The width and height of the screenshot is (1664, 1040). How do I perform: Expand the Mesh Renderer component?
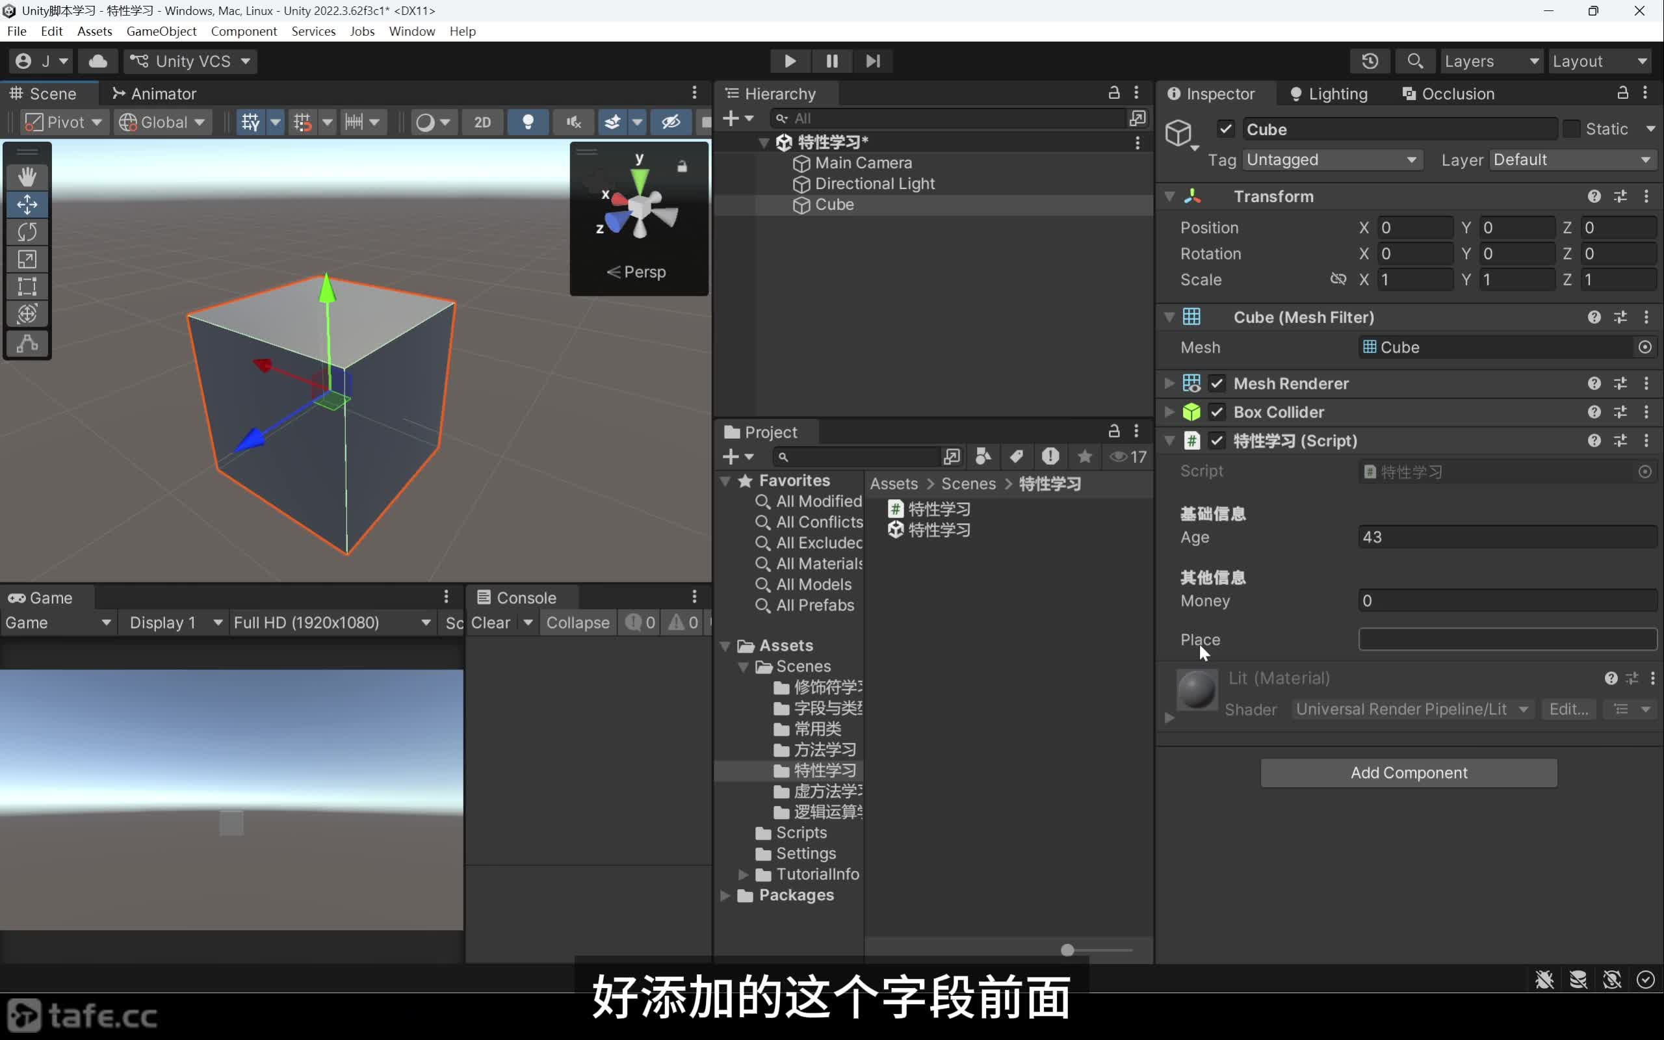coord(1169,383)
